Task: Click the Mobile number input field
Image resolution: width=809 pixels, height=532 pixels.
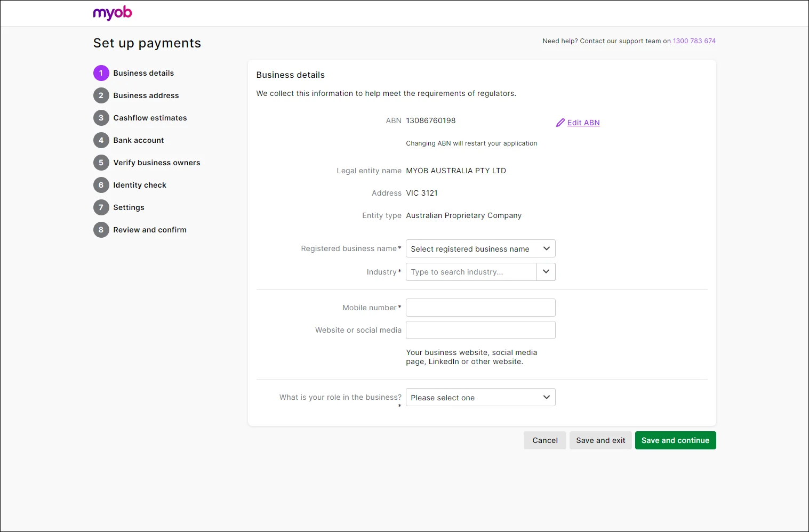Action: tap(480, 308)
